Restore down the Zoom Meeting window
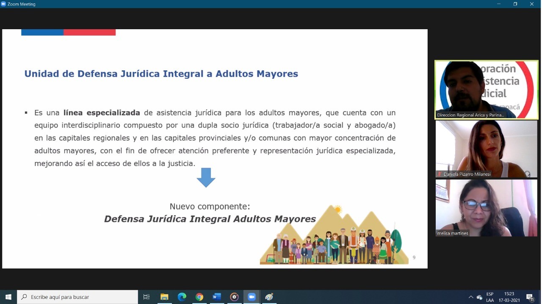Image resolution: width=542 pixels, height=304 pixels. coord(515,4)
